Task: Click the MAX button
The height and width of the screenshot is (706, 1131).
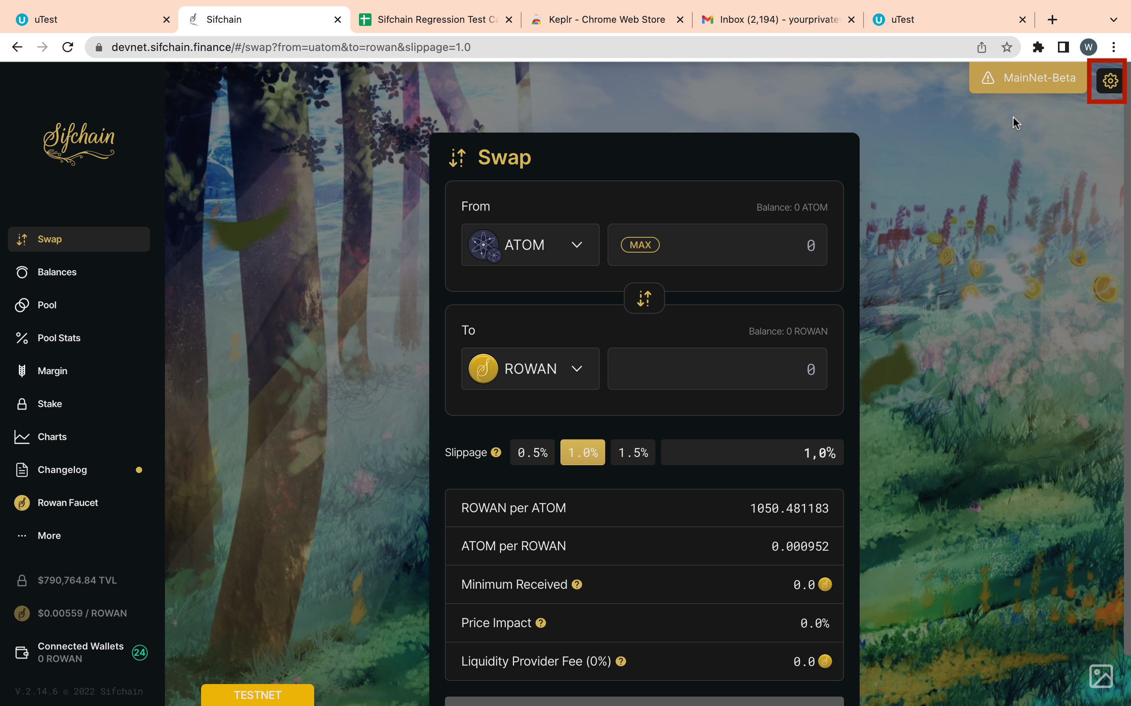Action: click(x=640, y=245)
